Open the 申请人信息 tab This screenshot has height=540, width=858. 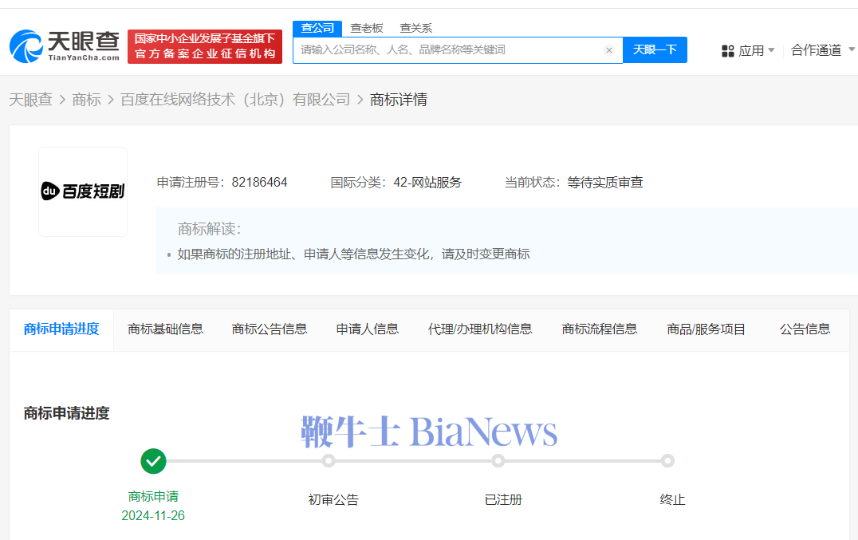[368, 329]
